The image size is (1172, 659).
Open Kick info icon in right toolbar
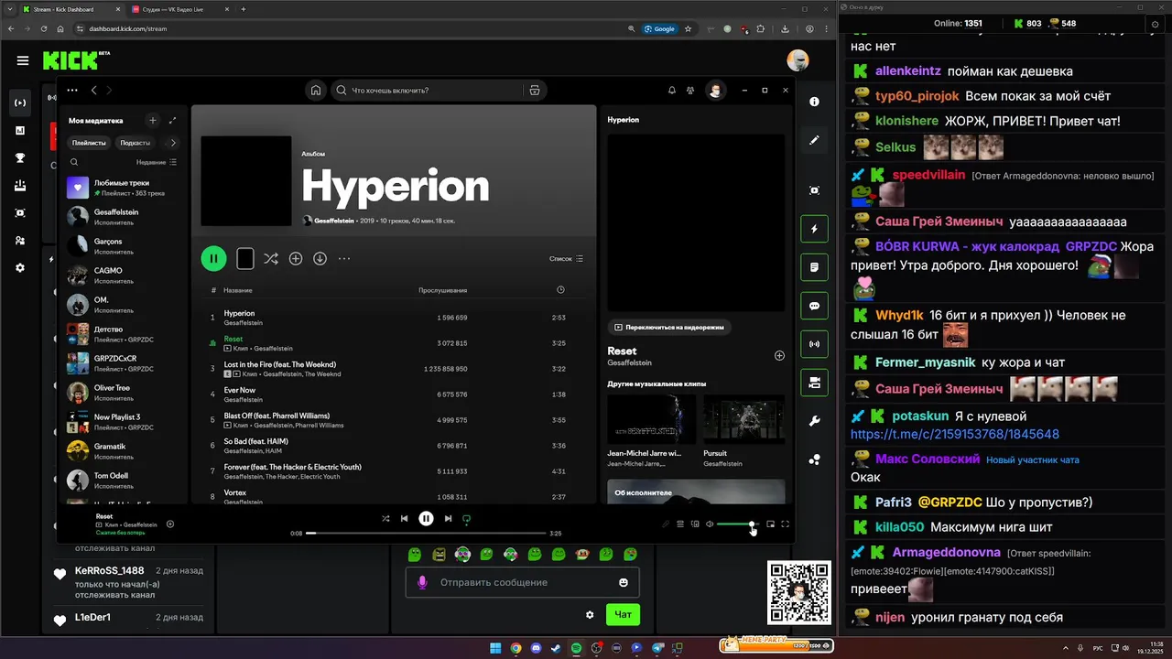click(814, 102)
